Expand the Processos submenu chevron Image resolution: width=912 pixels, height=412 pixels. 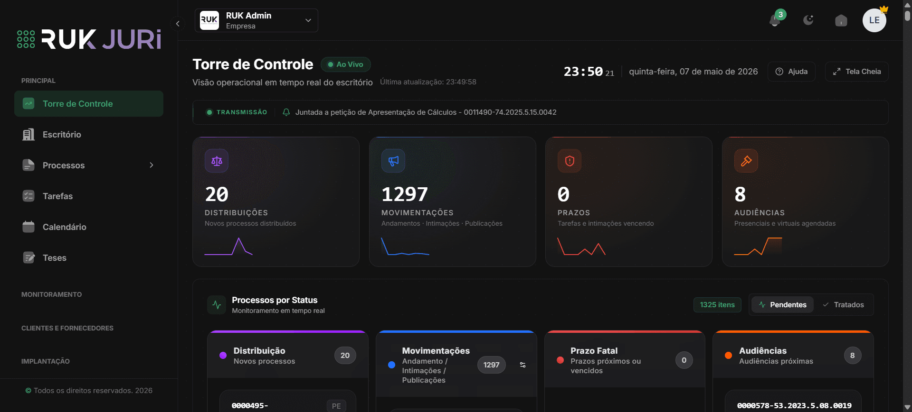pyautogui.click(x=152, y=165)
